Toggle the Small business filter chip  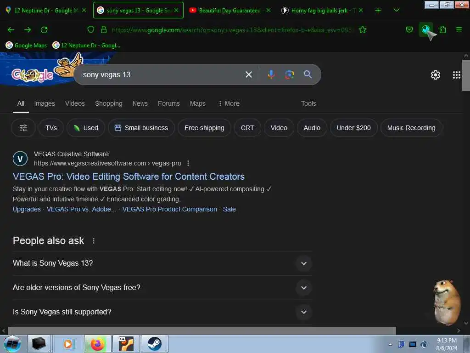click(x=141, y=128)
